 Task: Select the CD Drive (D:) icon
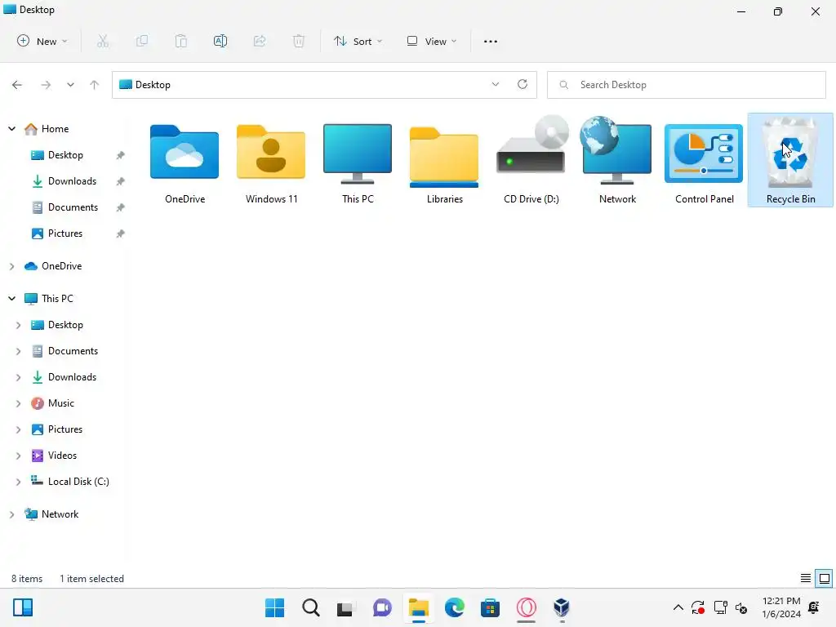click(531, 160)
